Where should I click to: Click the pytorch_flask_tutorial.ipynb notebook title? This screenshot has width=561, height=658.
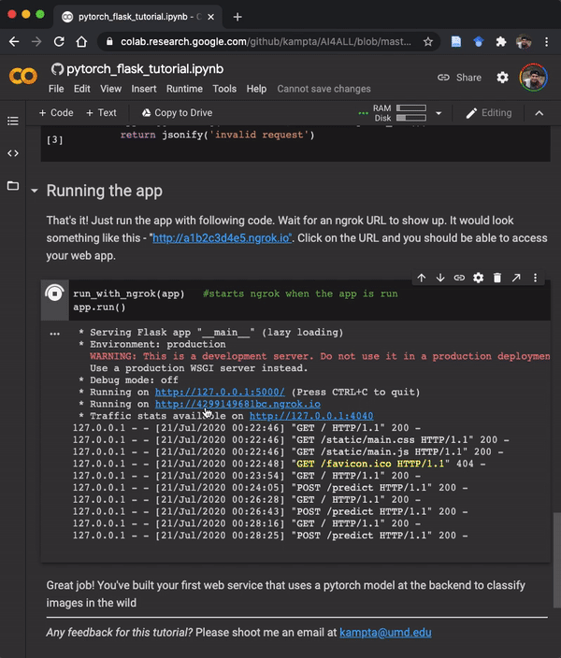(x=145, y=69)
